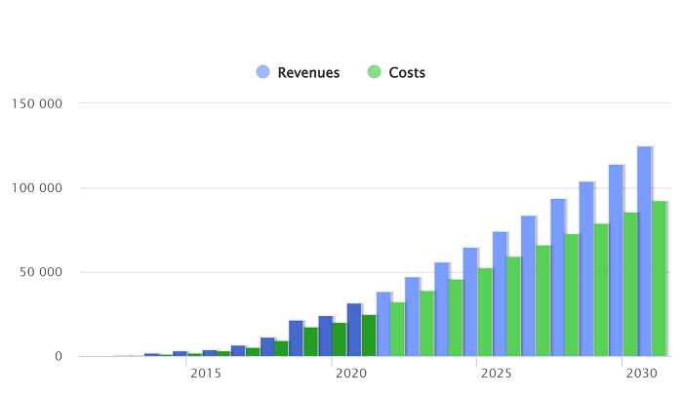Viewport: 683px width, 398px height.
Task: Click the 50 000 y-axis label
Action: coord(41,272)
